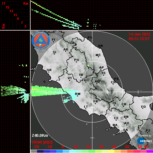Click the 50 value on dBZ scale
The width and height of the screenshot is (153, 153).
click(x=127, y=147)
